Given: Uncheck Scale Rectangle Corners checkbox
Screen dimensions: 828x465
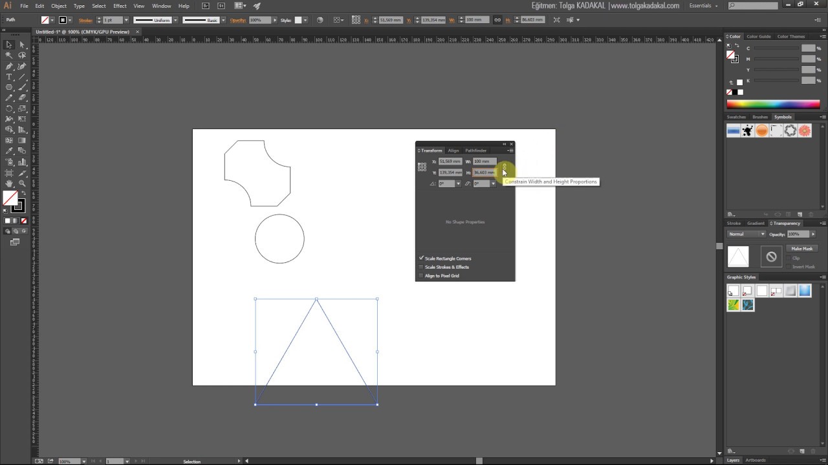Looking at the screenshot, I should pos(421,258).
